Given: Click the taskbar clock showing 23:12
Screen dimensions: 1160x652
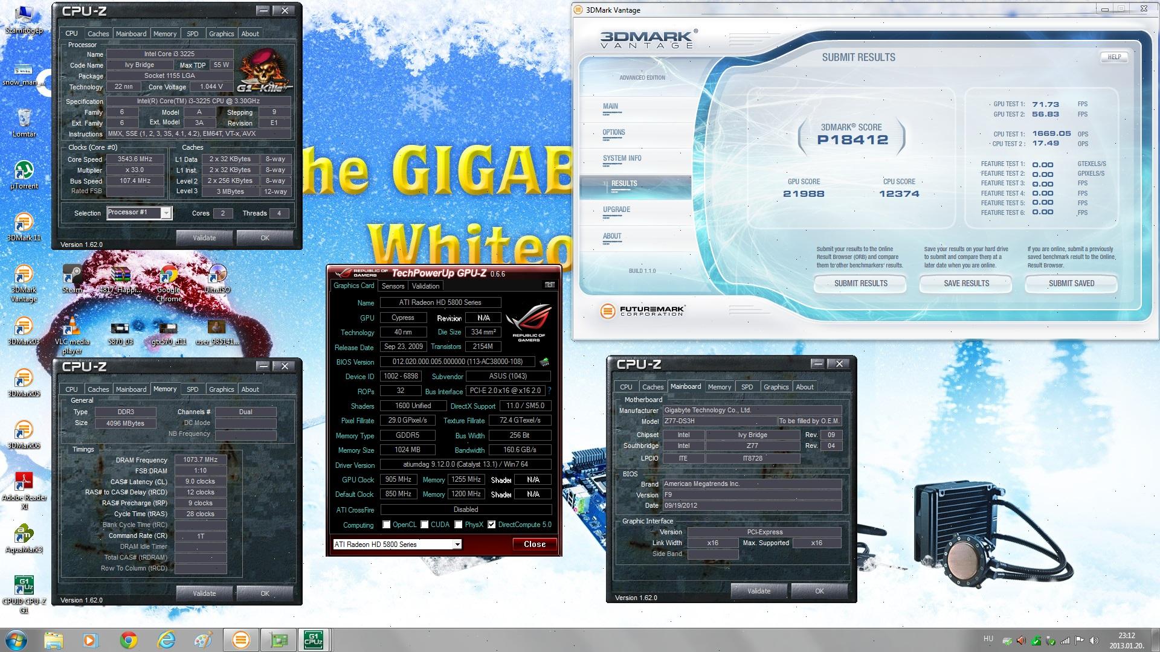Looking at the screenshot, I should pos(1126,640).
